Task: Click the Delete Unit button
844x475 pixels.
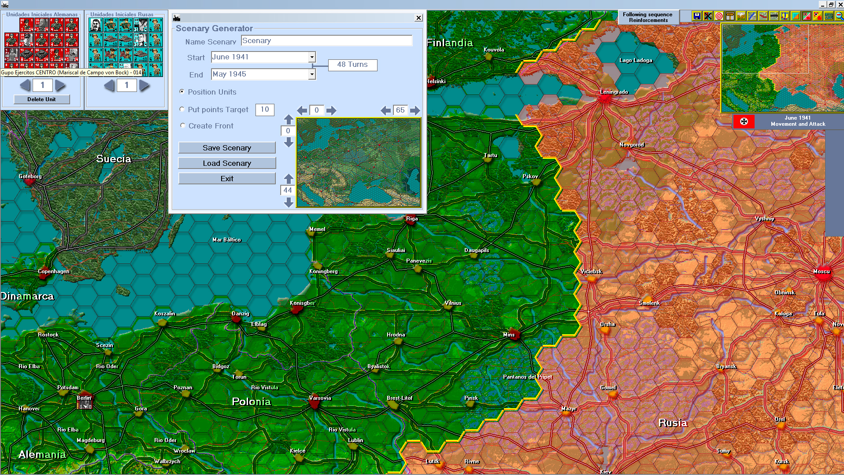Action: 42,99
